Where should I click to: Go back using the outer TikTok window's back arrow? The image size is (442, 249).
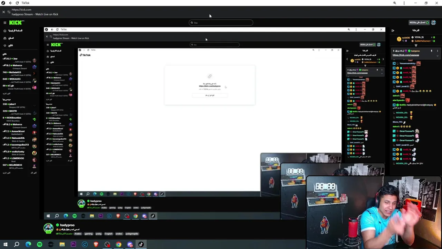point(10,3)
